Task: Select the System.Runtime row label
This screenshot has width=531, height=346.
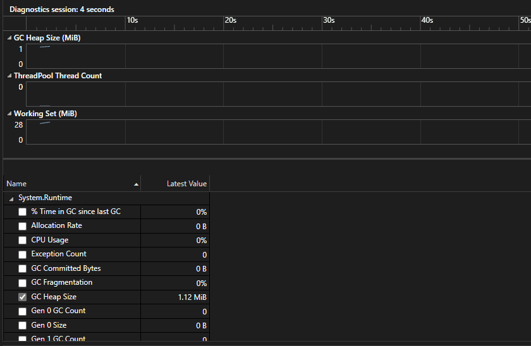Action: click(45, 198)
